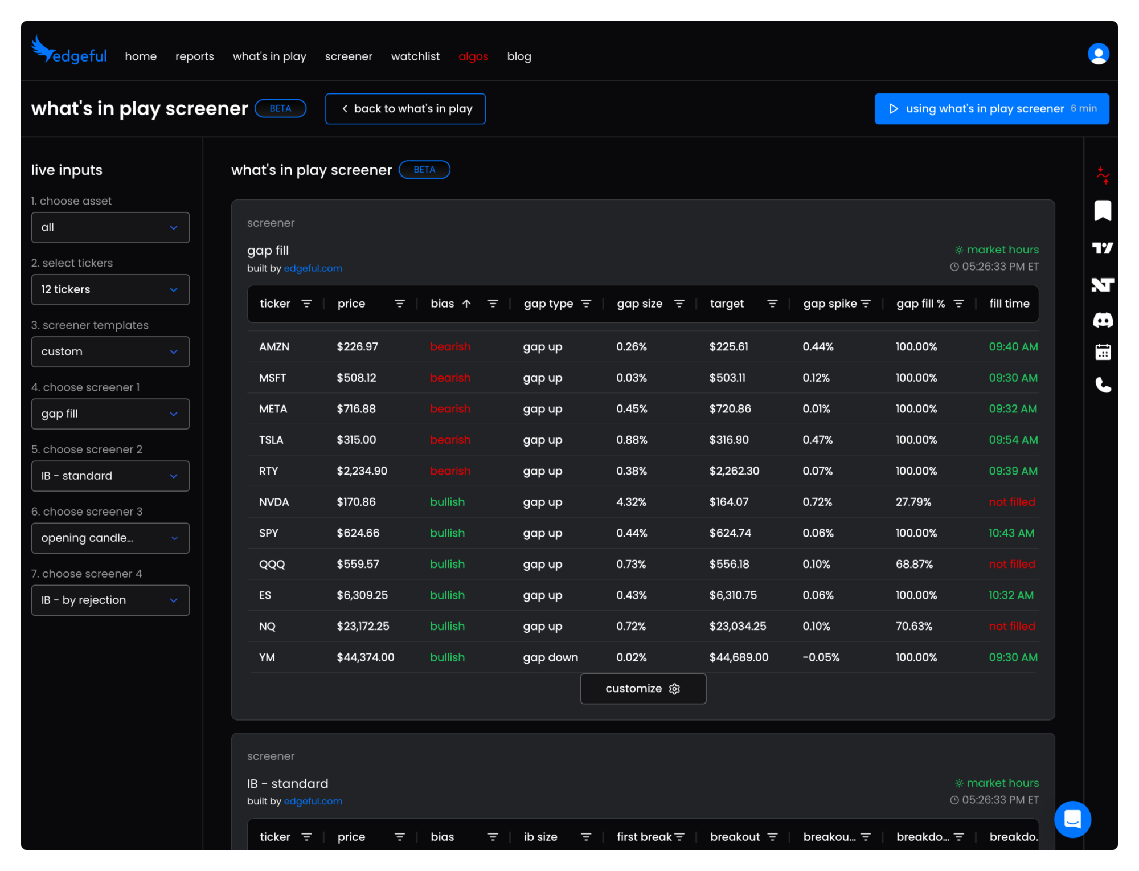Open IB - by rejection dropdown

(x=110, y=600)
